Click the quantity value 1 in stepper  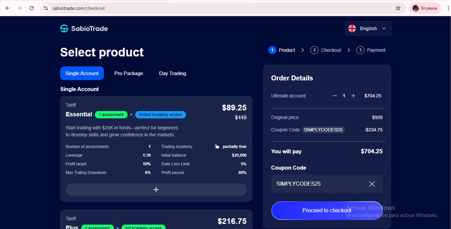344,96
